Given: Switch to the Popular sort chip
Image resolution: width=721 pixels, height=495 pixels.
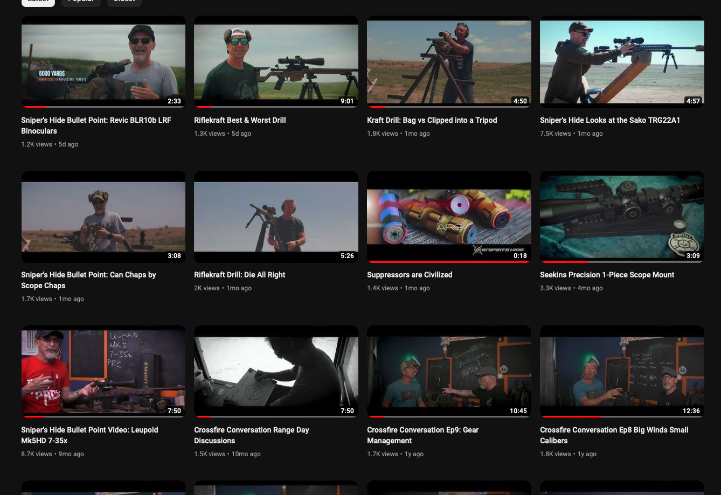Looking at the screenshot, I should click(x=81, y=2).
